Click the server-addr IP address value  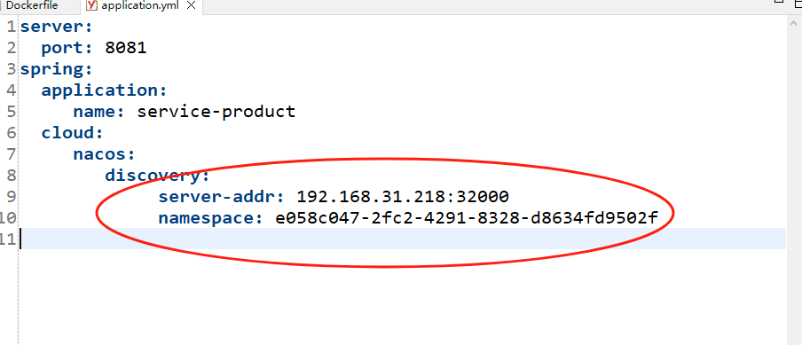[x=403, y=197]
